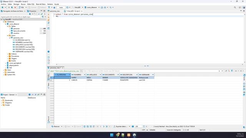This screenshot has width=246, height=138.
Task: Click the Windows Start button on taskbar
Action: point(112,135)
